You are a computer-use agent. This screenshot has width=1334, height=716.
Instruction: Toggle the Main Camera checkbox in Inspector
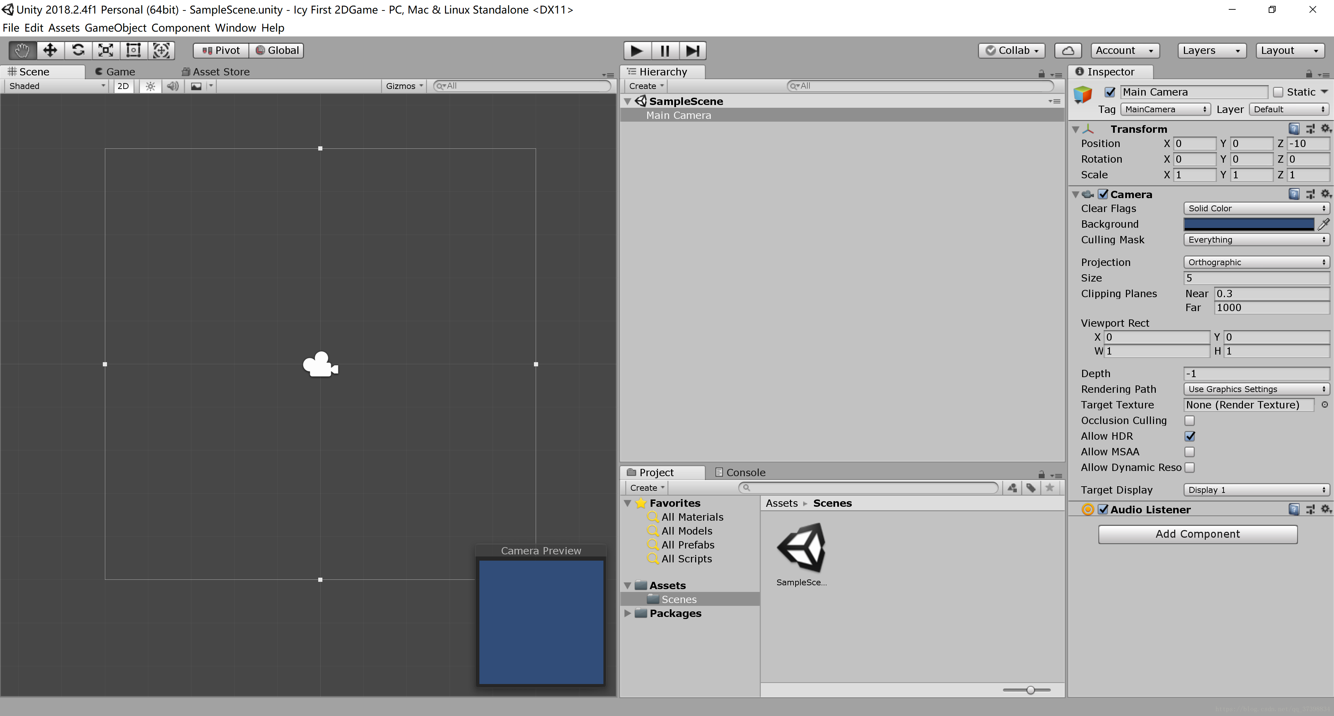pos(1111,92)
